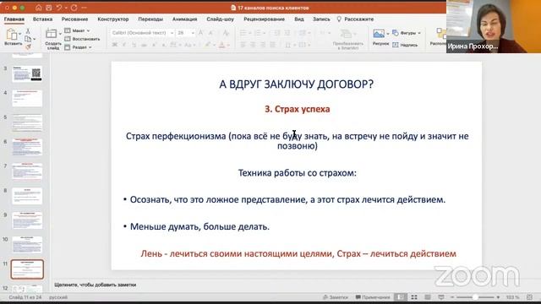Click the zoom in plus button
The image size is (541, 304).
click(x=498, y=297)
